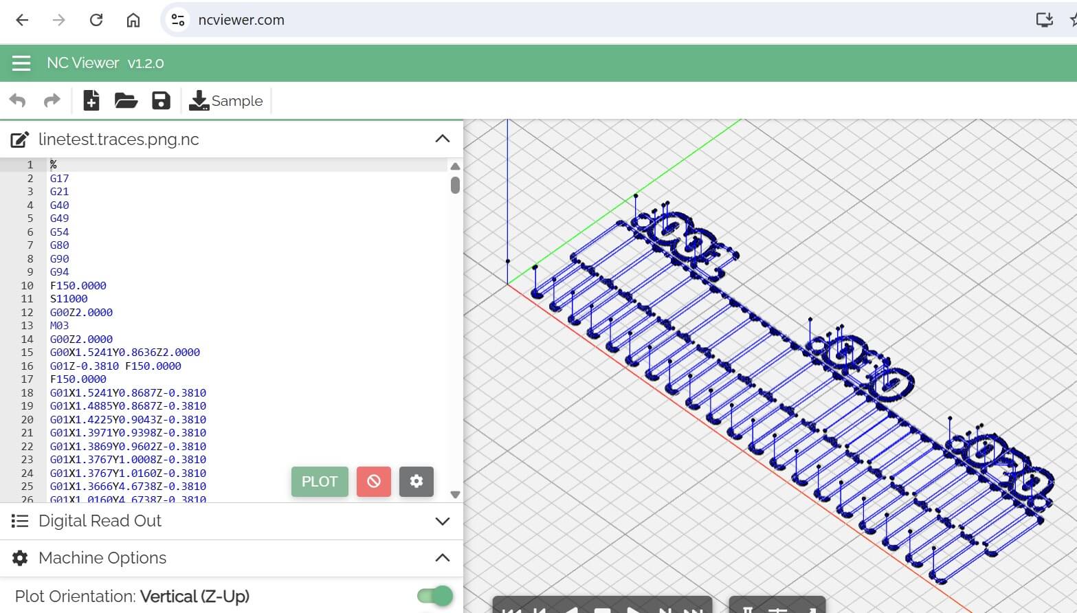The image size is (1077, 613).
Task: Select the G54 code line
Action: click(59, 232)
